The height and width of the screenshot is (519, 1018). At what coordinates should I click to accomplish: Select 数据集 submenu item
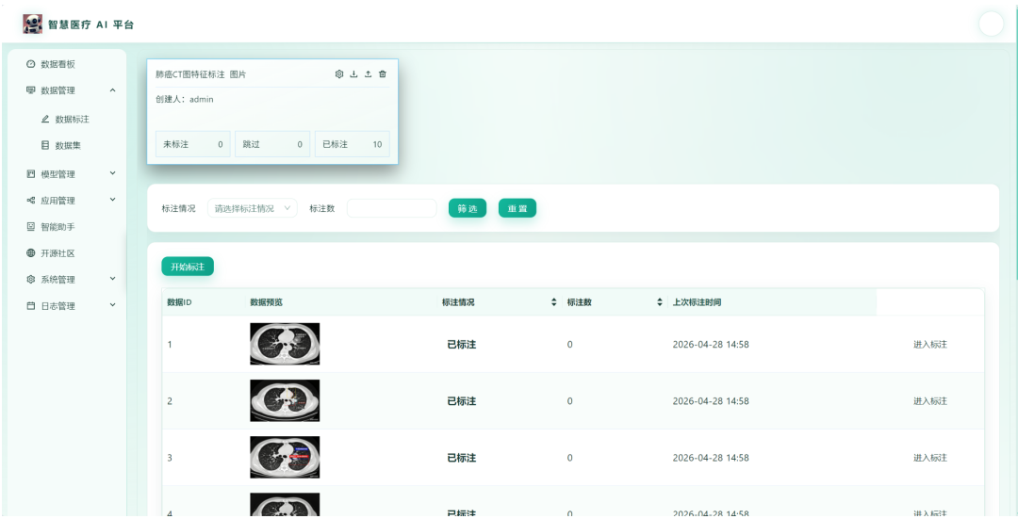pos(61,146)
